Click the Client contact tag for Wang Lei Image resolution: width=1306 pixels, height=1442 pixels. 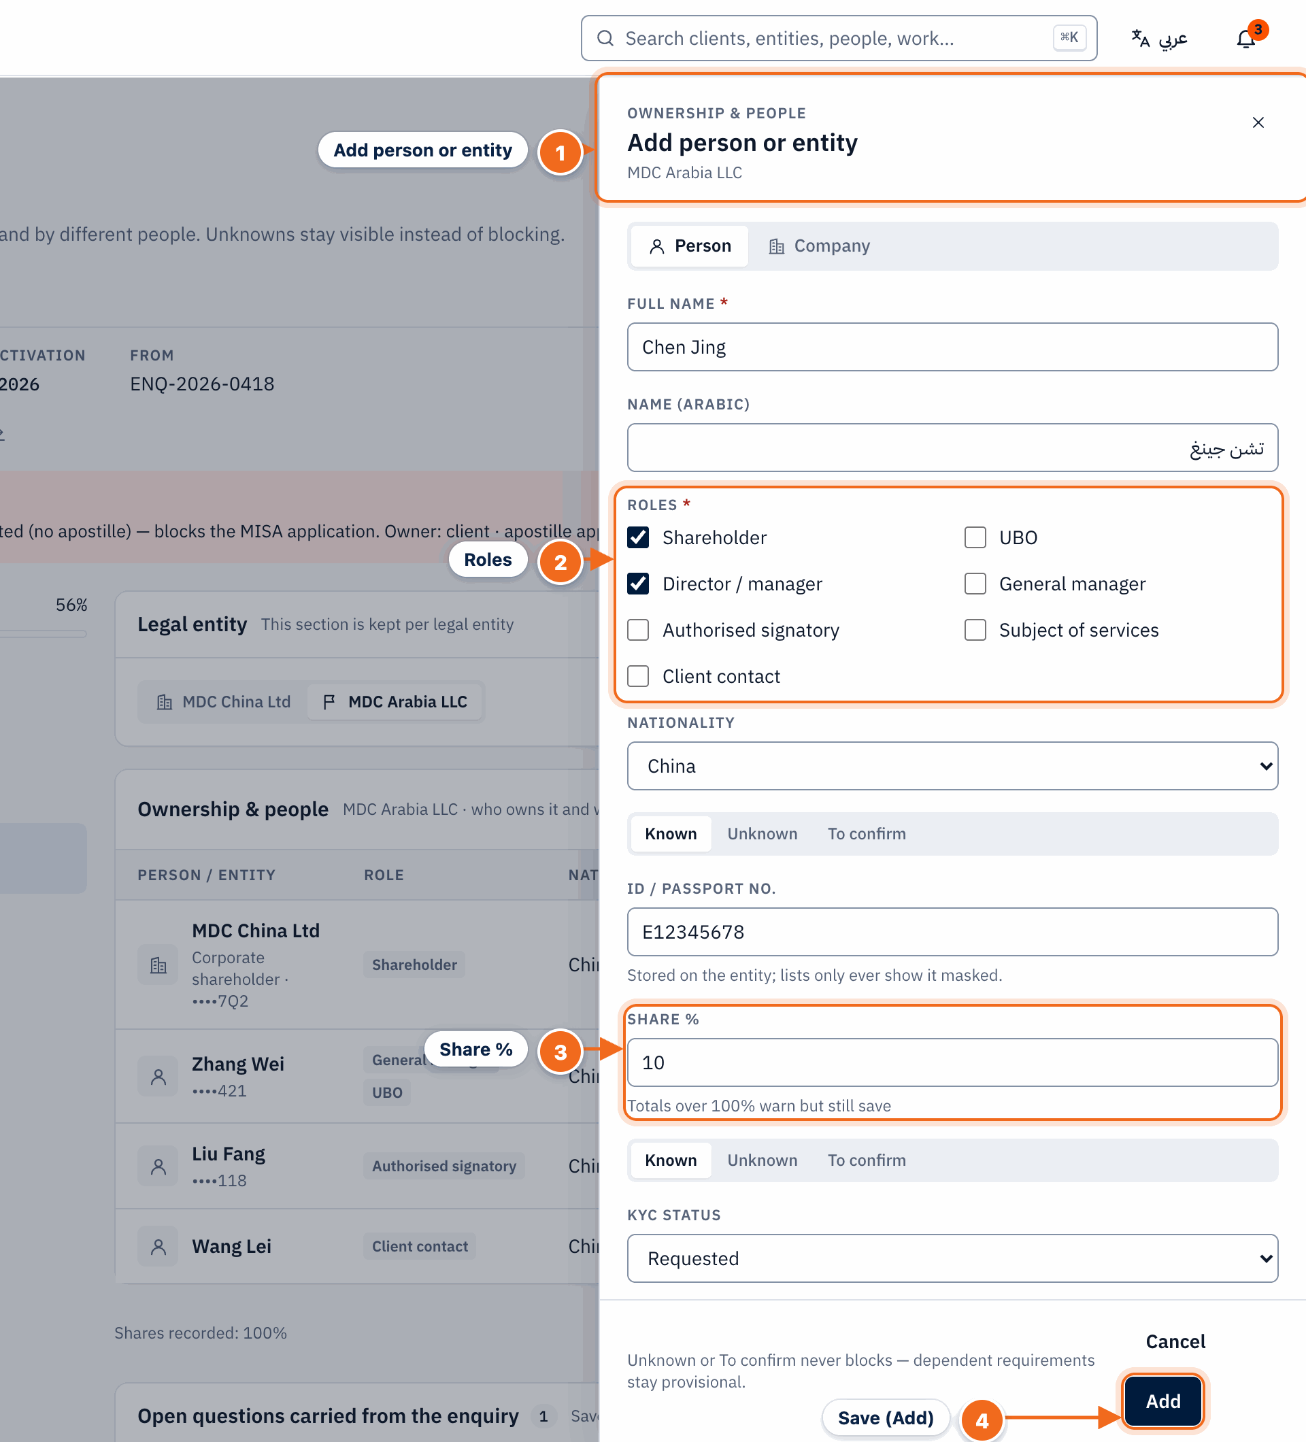(x=420, y=1247)
